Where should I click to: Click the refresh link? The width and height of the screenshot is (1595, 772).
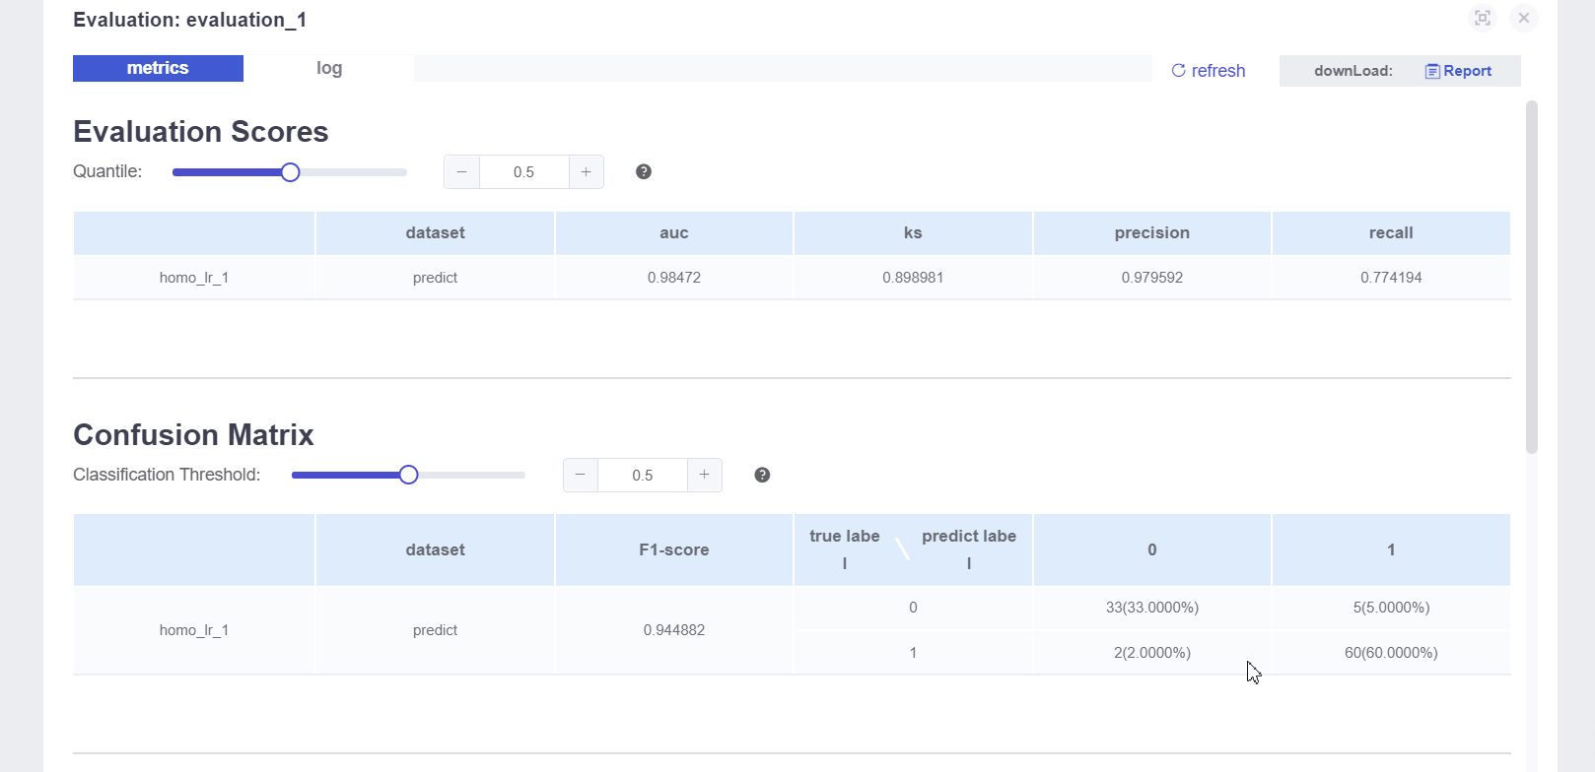(x=1208, y=71)
